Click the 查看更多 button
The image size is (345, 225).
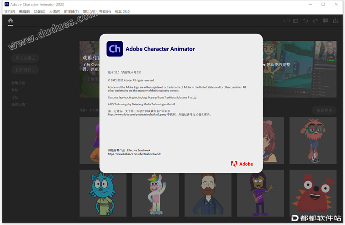[324, 110]
